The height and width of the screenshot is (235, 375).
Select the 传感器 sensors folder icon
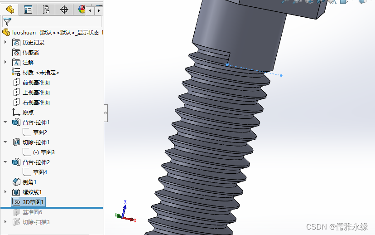click(x=16, y=53)
